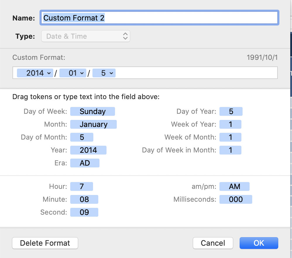
Task: Select the Milliseconds 000 token
Action: point(236,199)
